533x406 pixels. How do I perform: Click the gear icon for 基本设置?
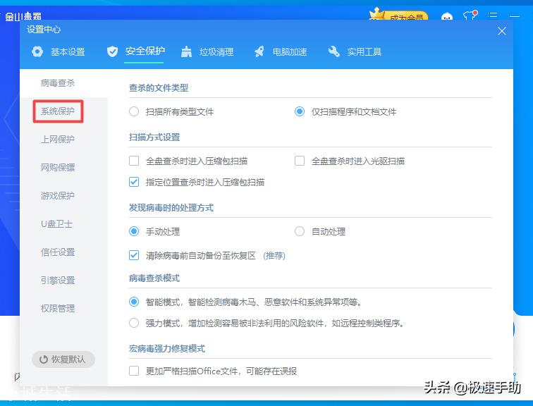(37, 51)
